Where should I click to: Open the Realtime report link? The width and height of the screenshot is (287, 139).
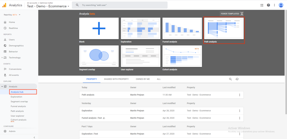(13, 28)
